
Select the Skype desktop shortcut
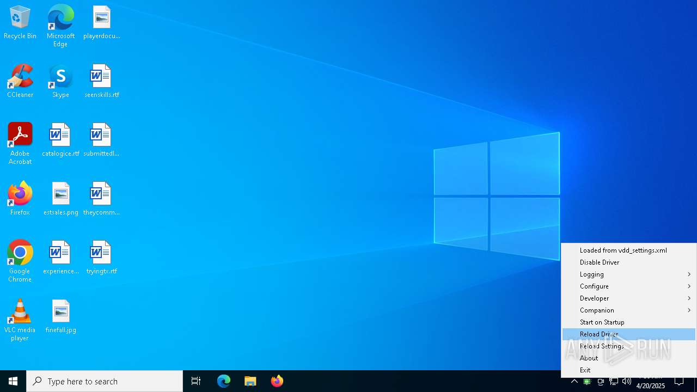[60, 82]
